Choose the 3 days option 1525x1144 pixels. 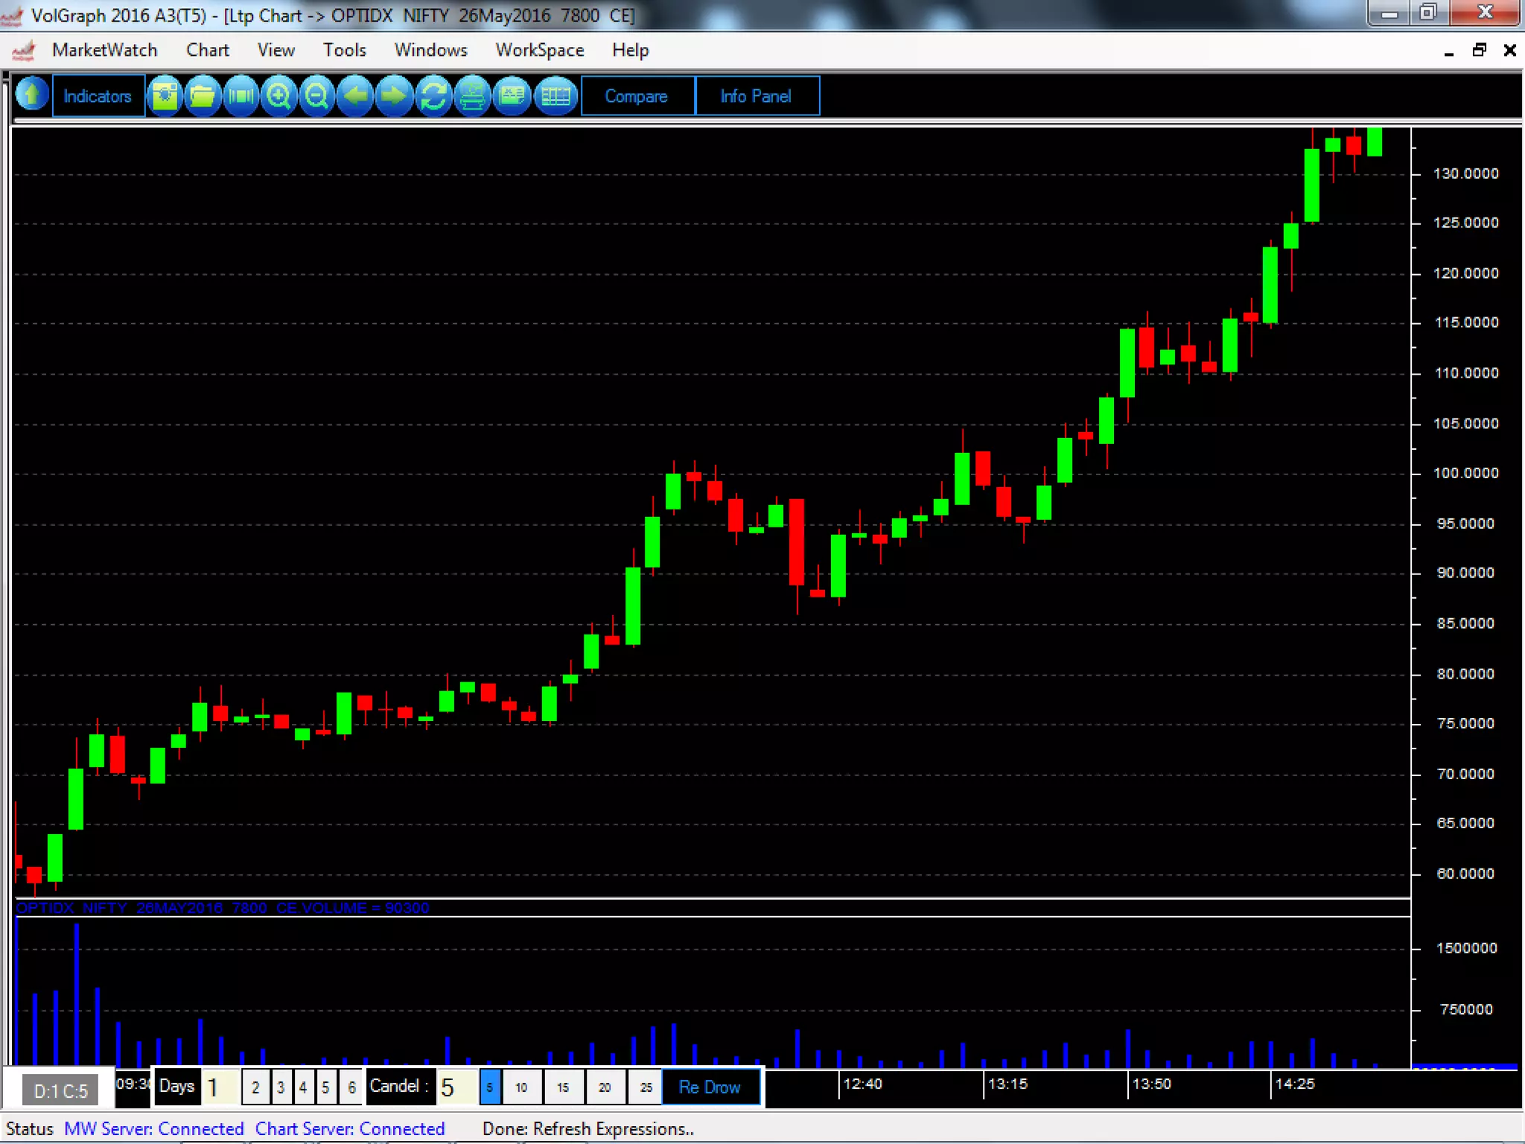(x=281, y=1087)
